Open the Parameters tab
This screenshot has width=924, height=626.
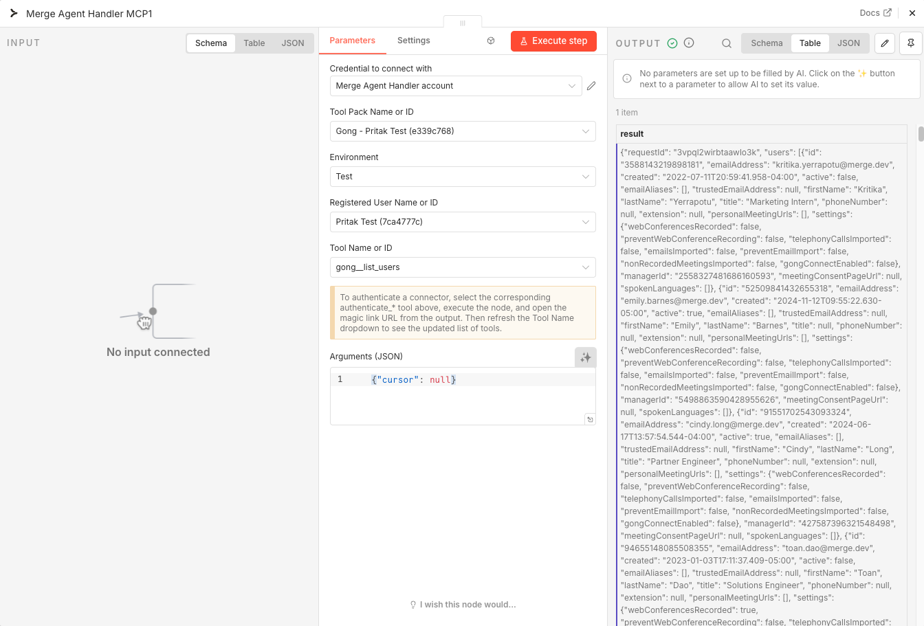[352, 41]
